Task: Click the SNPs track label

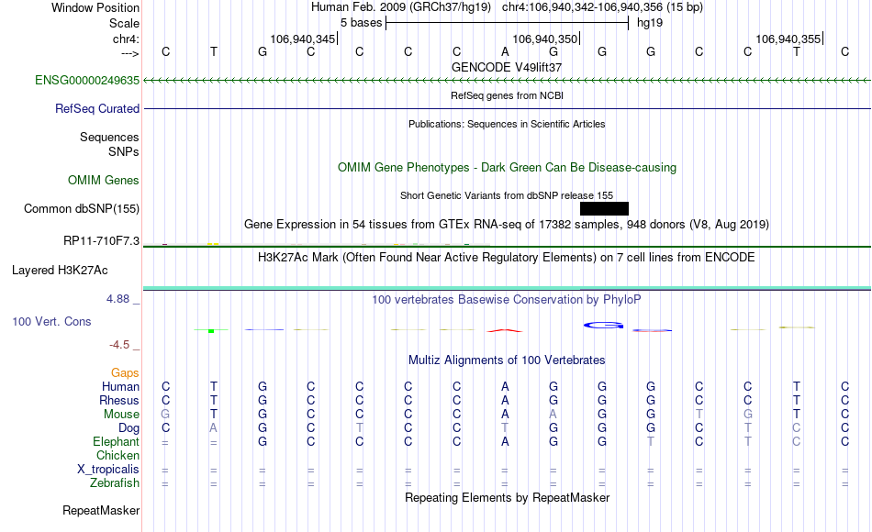Action: (124, 151)
